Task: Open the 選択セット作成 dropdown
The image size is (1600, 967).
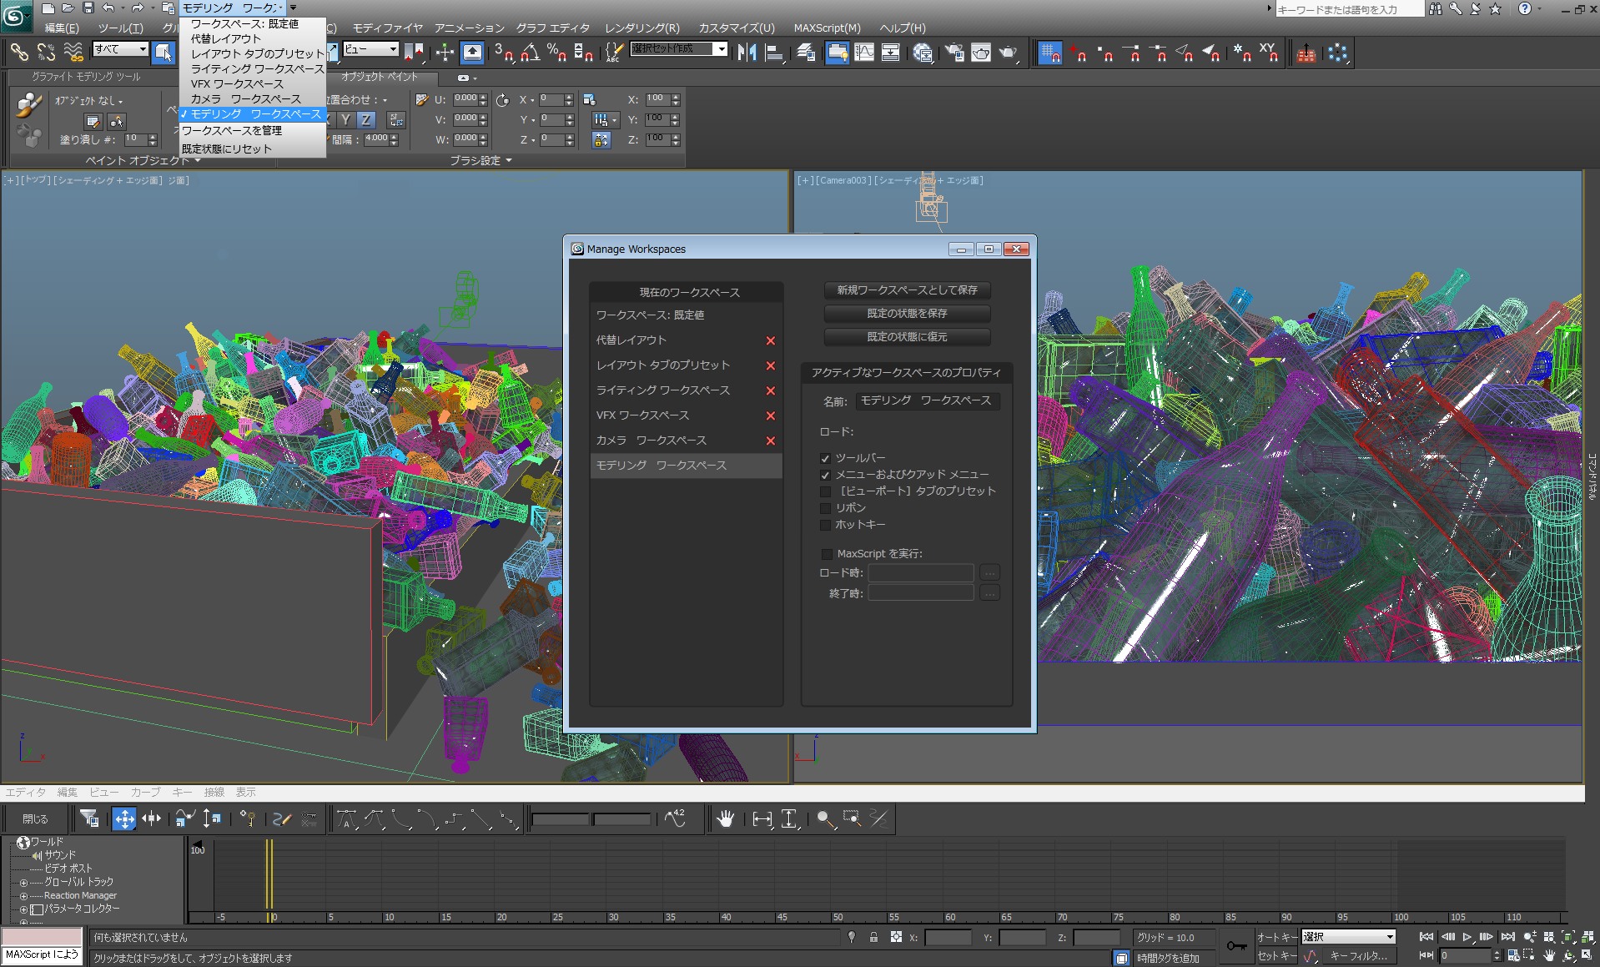Action: (721, 49)
